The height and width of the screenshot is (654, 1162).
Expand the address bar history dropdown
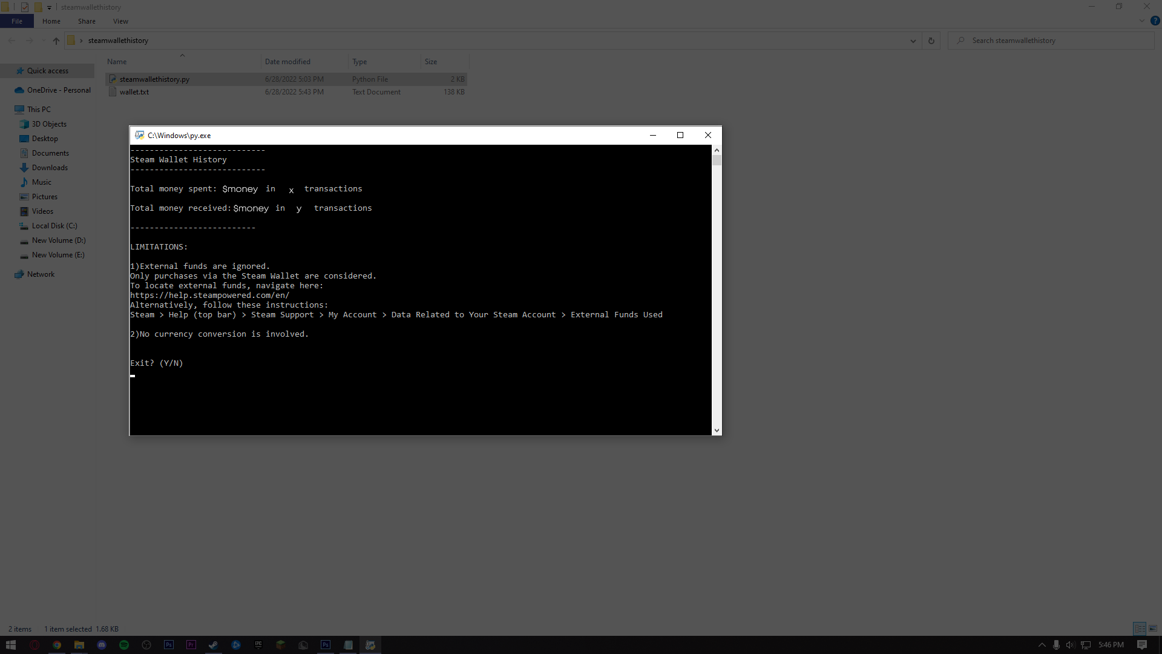(x=913, y=41)
